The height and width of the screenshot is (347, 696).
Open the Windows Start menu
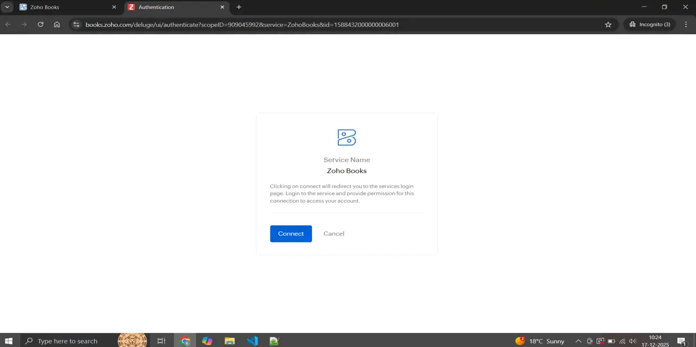click(x=9, y=341)
